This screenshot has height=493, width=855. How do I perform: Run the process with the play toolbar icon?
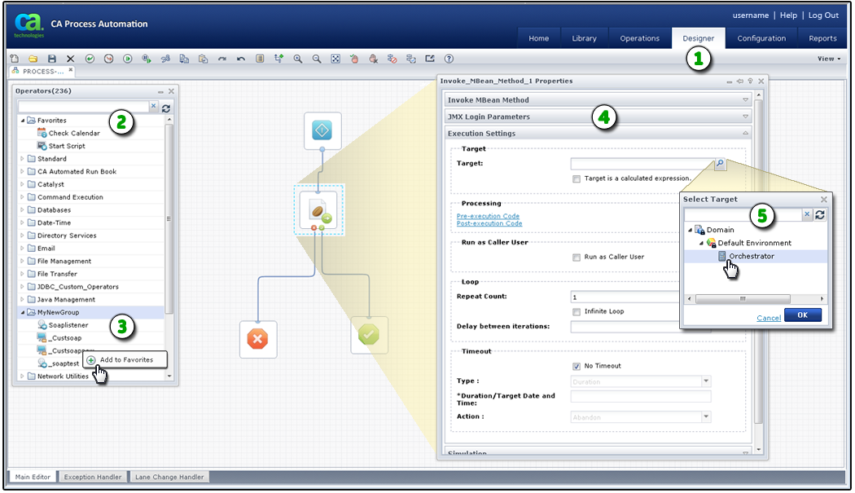[129, 58]
